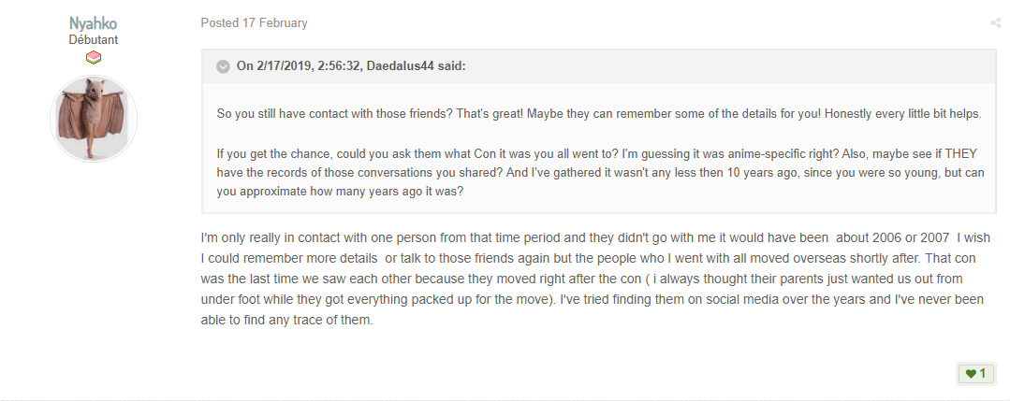Click "2006 or 2007" in the reply text

[x=911, y=237]
